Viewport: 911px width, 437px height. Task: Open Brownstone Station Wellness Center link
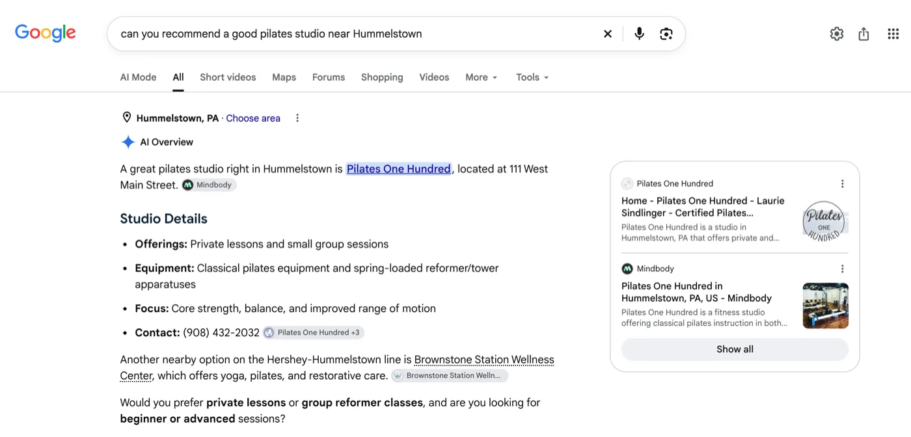[337, 367]
